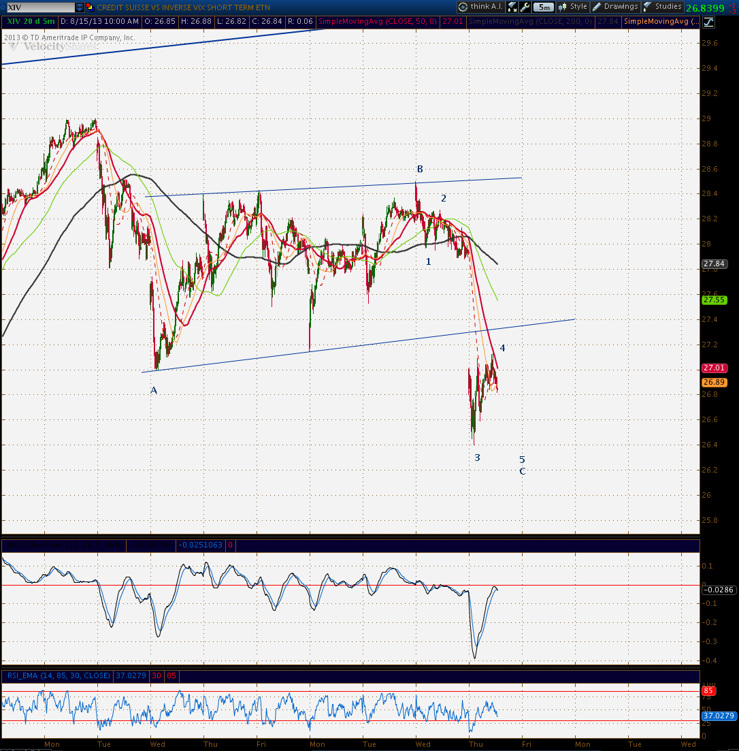Open the Style menu

pyautogui.click(x=573, y=7)
